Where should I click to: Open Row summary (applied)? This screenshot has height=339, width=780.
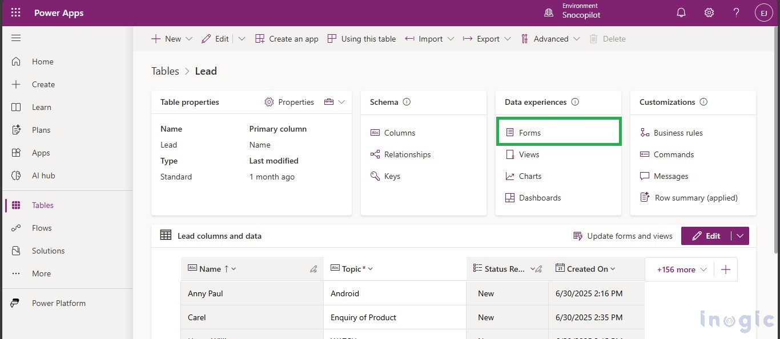tap(689, 198)
